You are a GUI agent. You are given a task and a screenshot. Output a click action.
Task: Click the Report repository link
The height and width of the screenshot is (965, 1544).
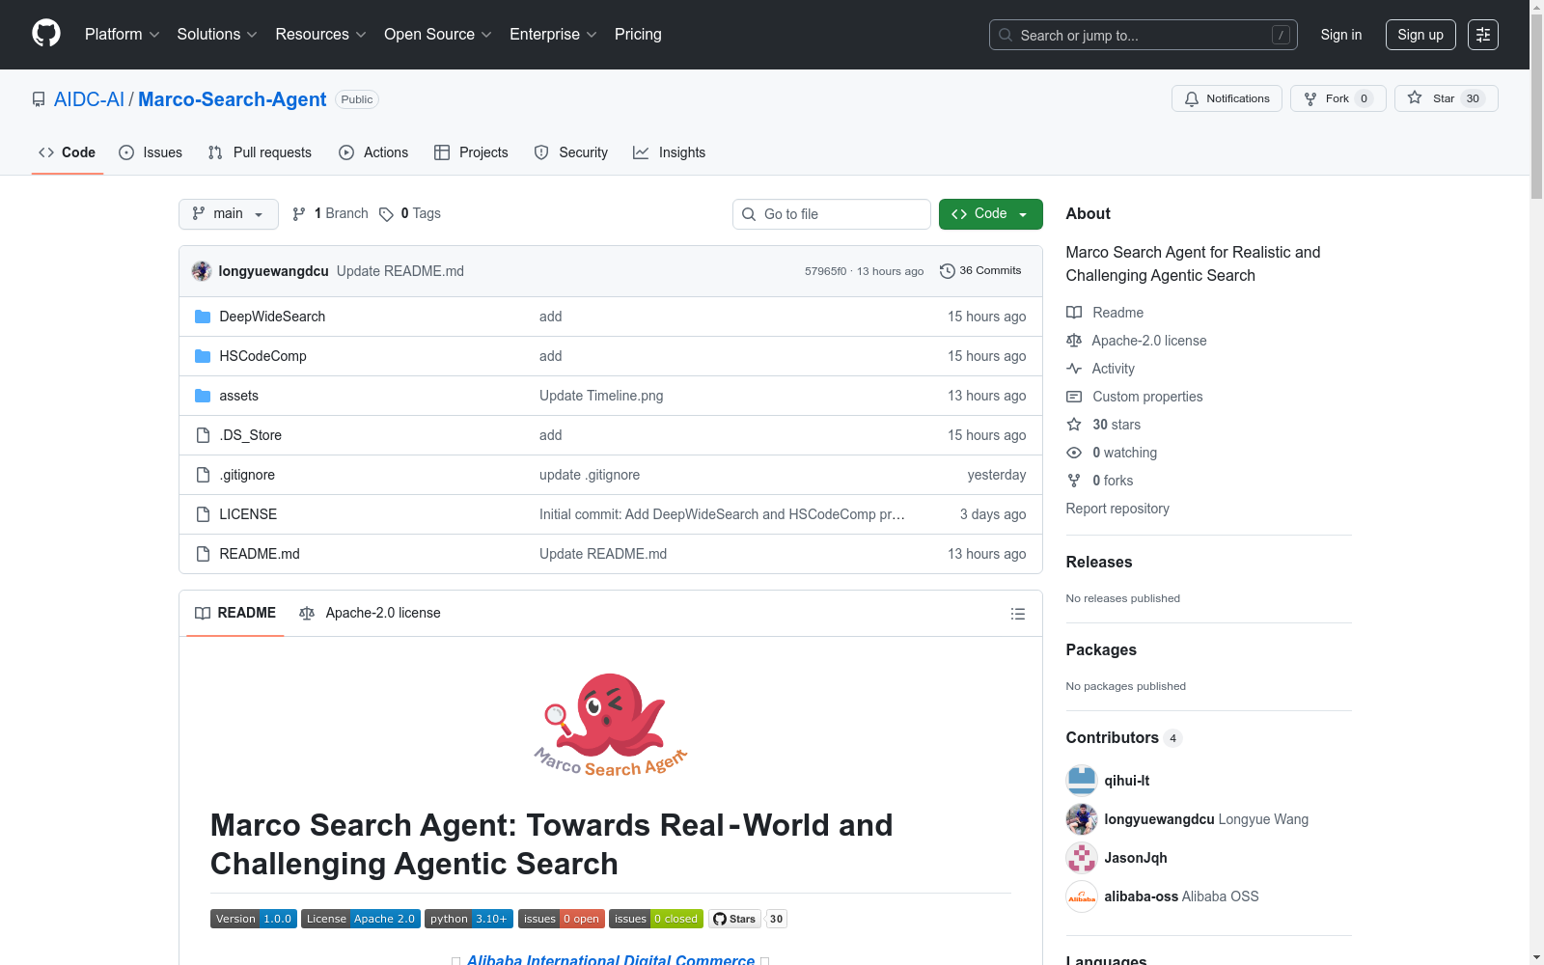click(x=1117, y=509)
